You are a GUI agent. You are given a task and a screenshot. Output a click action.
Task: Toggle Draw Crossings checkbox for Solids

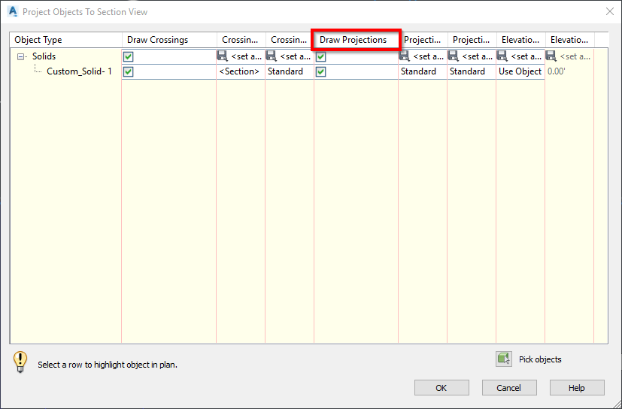(x=128, y=56)
